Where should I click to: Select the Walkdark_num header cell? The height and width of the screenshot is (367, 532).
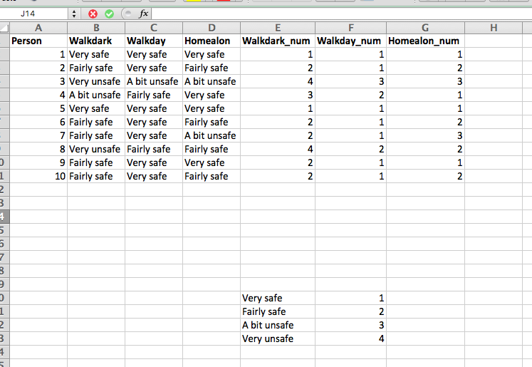(x=277, y=41)
